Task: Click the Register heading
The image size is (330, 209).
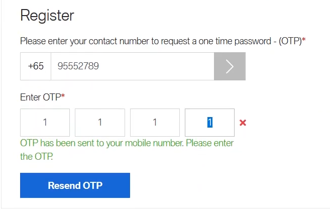Action: pos(47,16)
